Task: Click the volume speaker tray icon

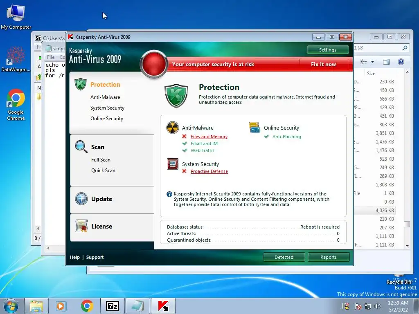Action: [378, 306]
